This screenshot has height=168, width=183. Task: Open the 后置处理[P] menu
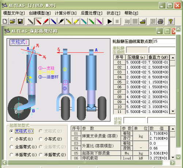91,13
